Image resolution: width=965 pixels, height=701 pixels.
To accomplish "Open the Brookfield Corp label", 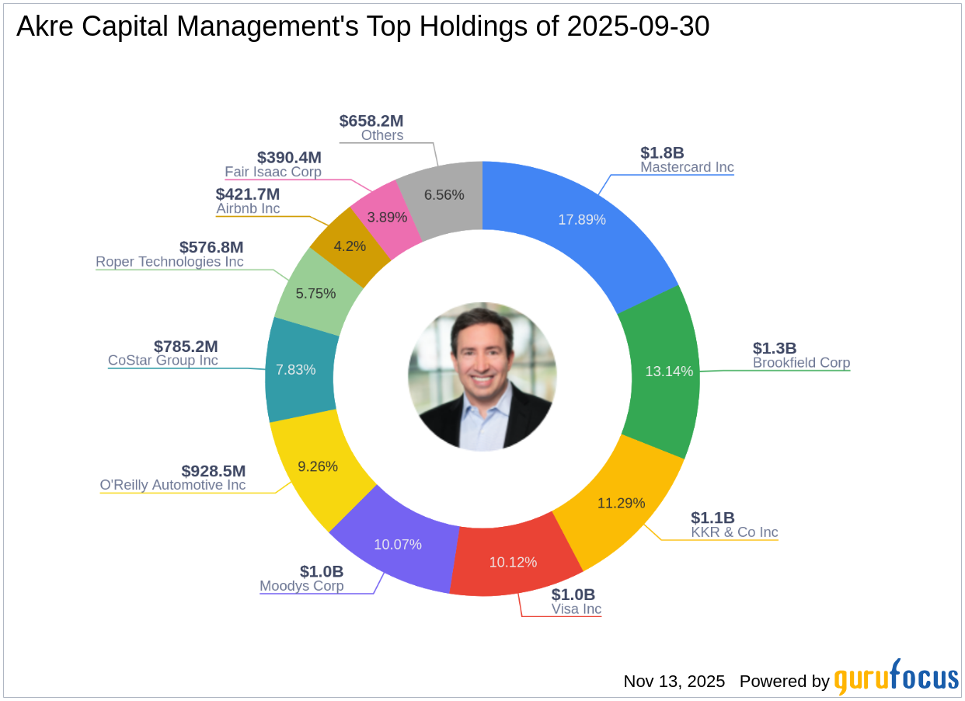I will pos(801,363).
